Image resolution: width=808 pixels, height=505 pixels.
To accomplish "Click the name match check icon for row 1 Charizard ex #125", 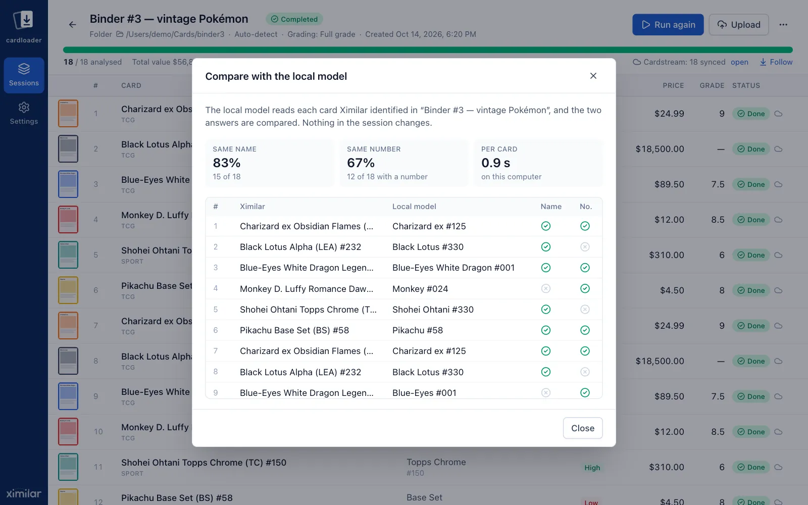I will click(546, 226).
